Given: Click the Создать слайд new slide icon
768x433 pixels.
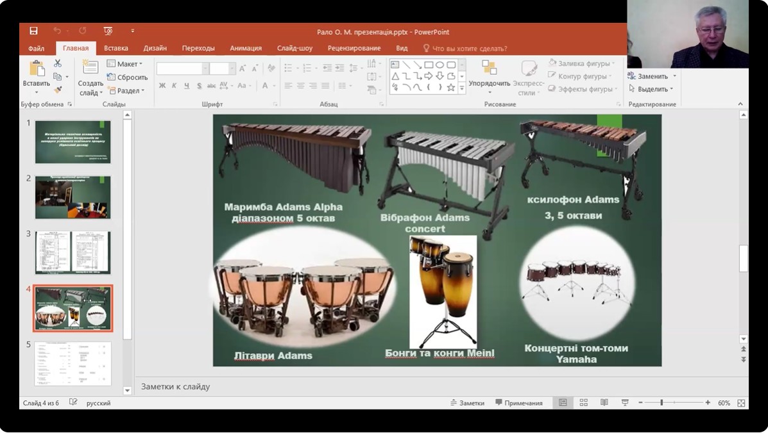Looking at the screenshot, I should [x=90, y=67].
